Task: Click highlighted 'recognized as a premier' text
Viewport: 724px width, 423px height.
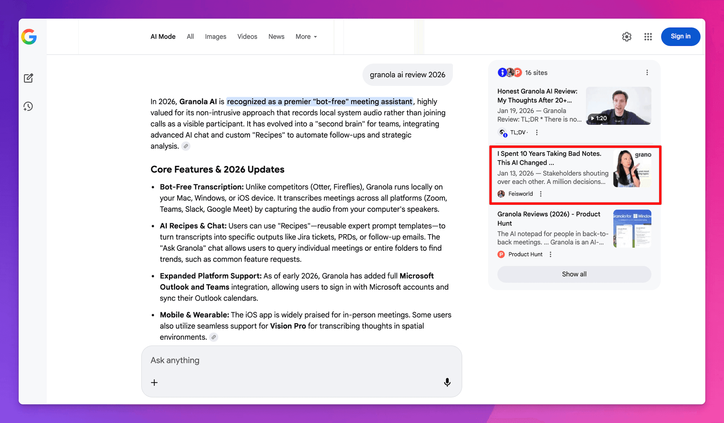Action: [320, 101]
